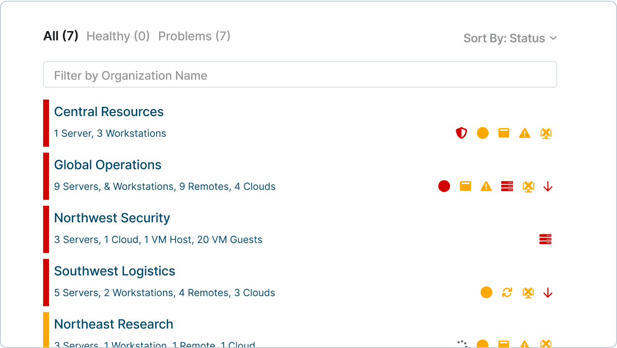Image resolution: width=617 pixels, height=348 pixels.
Task: Click the orange status circle for Central Resources
Action: pos(483,133)
